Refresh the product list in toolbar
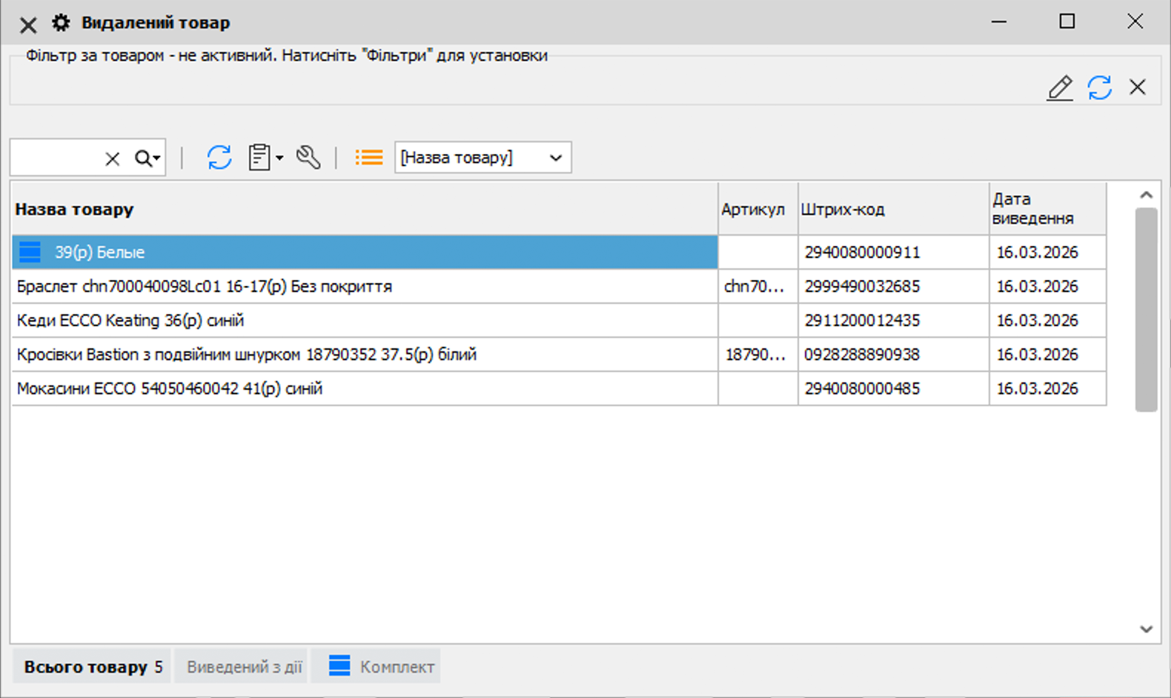Image resolution: width=1171 pixels, height=698 pixels. tap(219, 158)
